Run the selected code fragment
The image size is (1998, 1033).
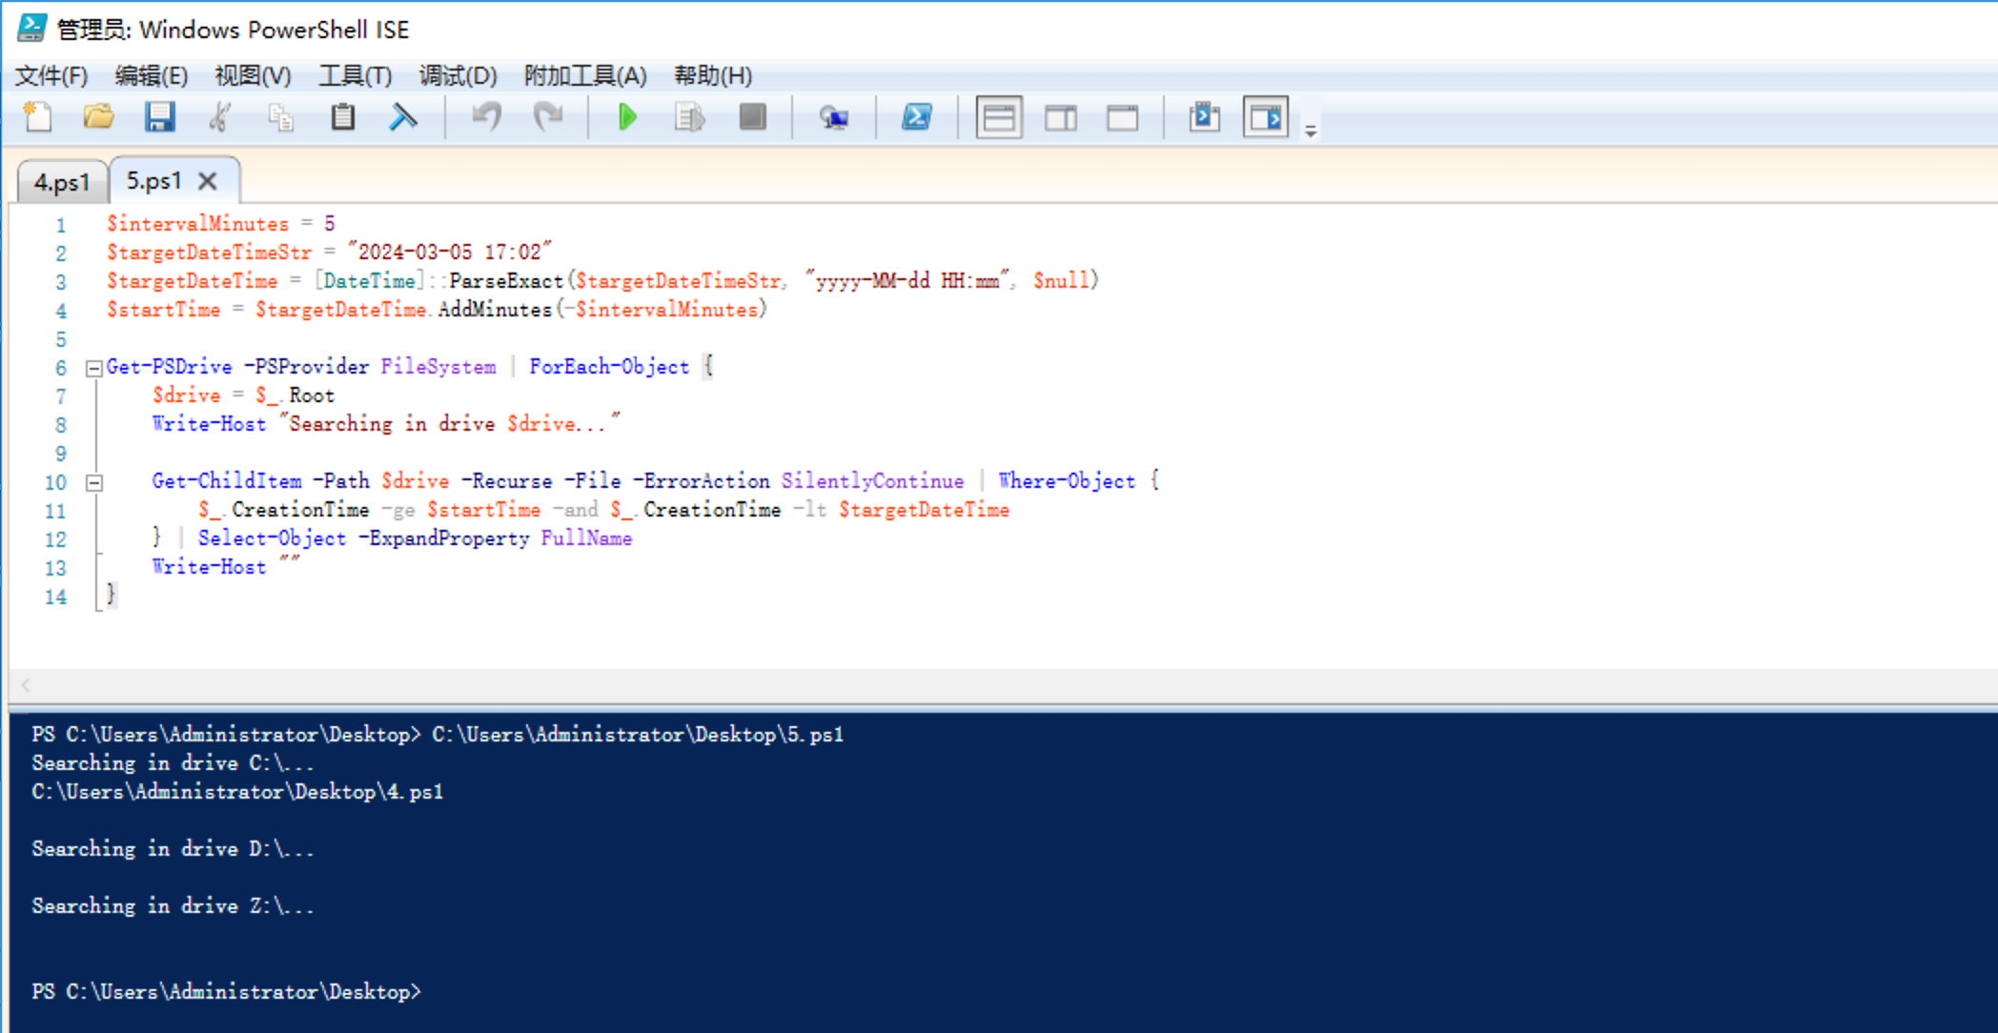tap(688, 117)
